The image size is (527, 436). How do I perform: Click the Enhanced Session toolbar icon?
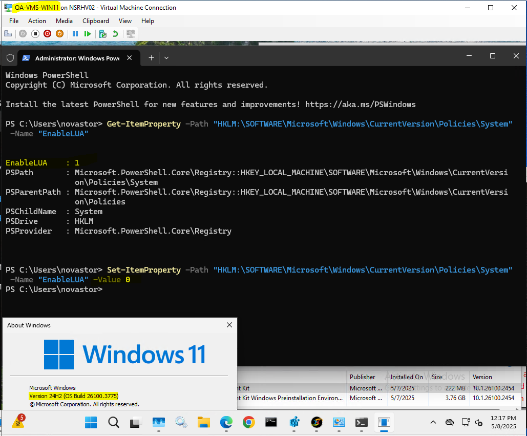pyautogui.click(x=131, y=34)
